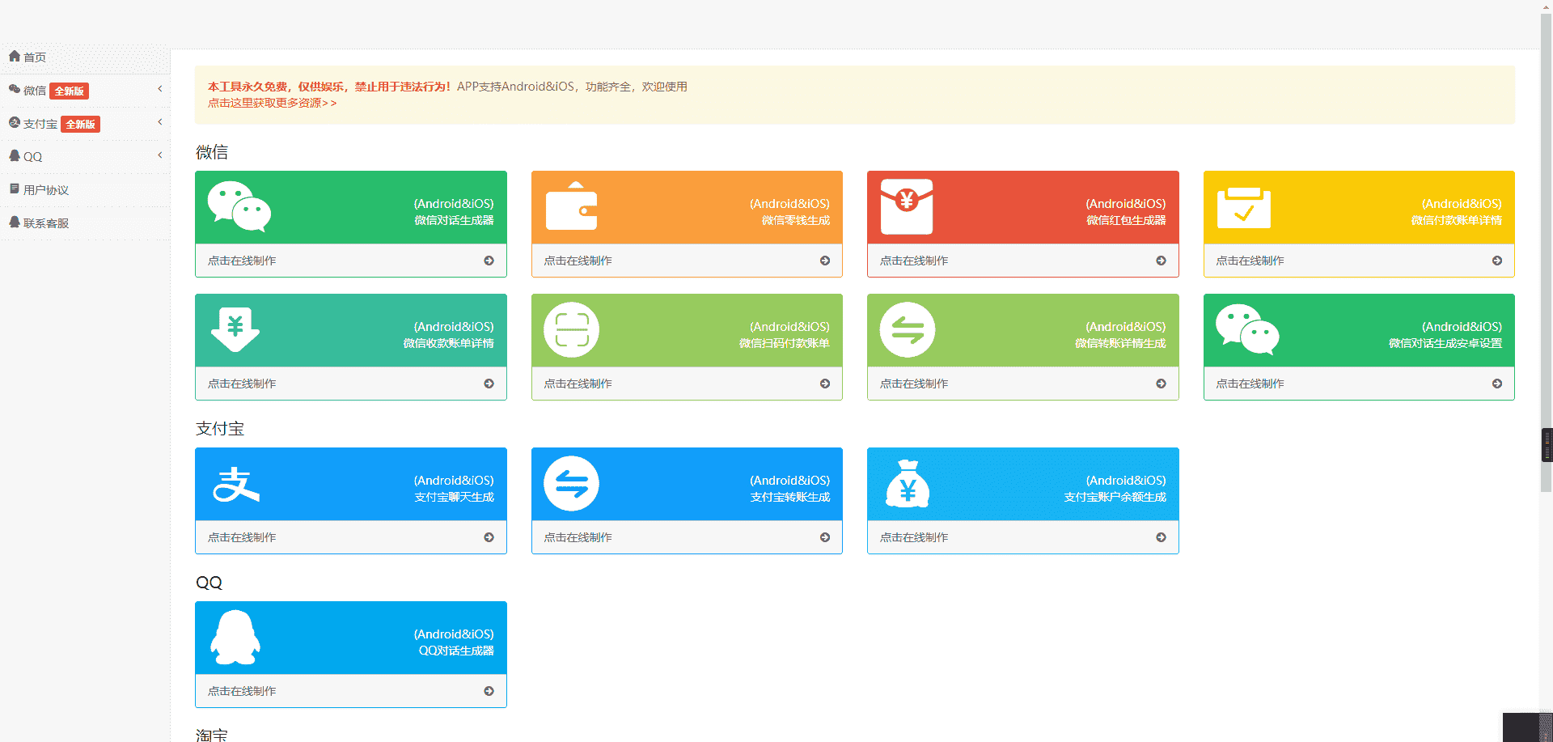Open 首页 in the sidebar
This screenshot has width=1553, height=742.
click(34, 57)
